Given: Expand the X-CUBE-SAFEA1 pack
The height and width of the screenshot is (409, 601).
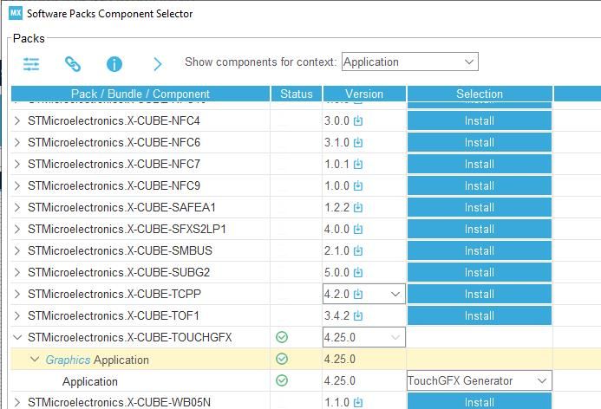Looking at the screenshot, I should coord(16,208).
